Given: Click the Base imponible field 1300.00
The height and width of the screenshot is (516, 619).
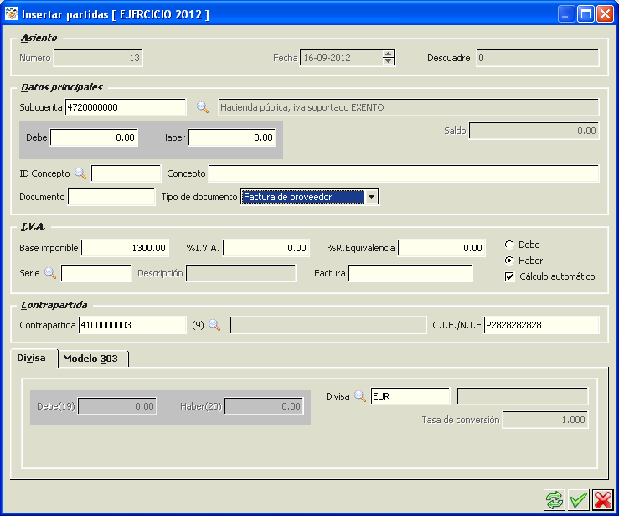Looking at the screenshot, I should [x=125, y=248].
